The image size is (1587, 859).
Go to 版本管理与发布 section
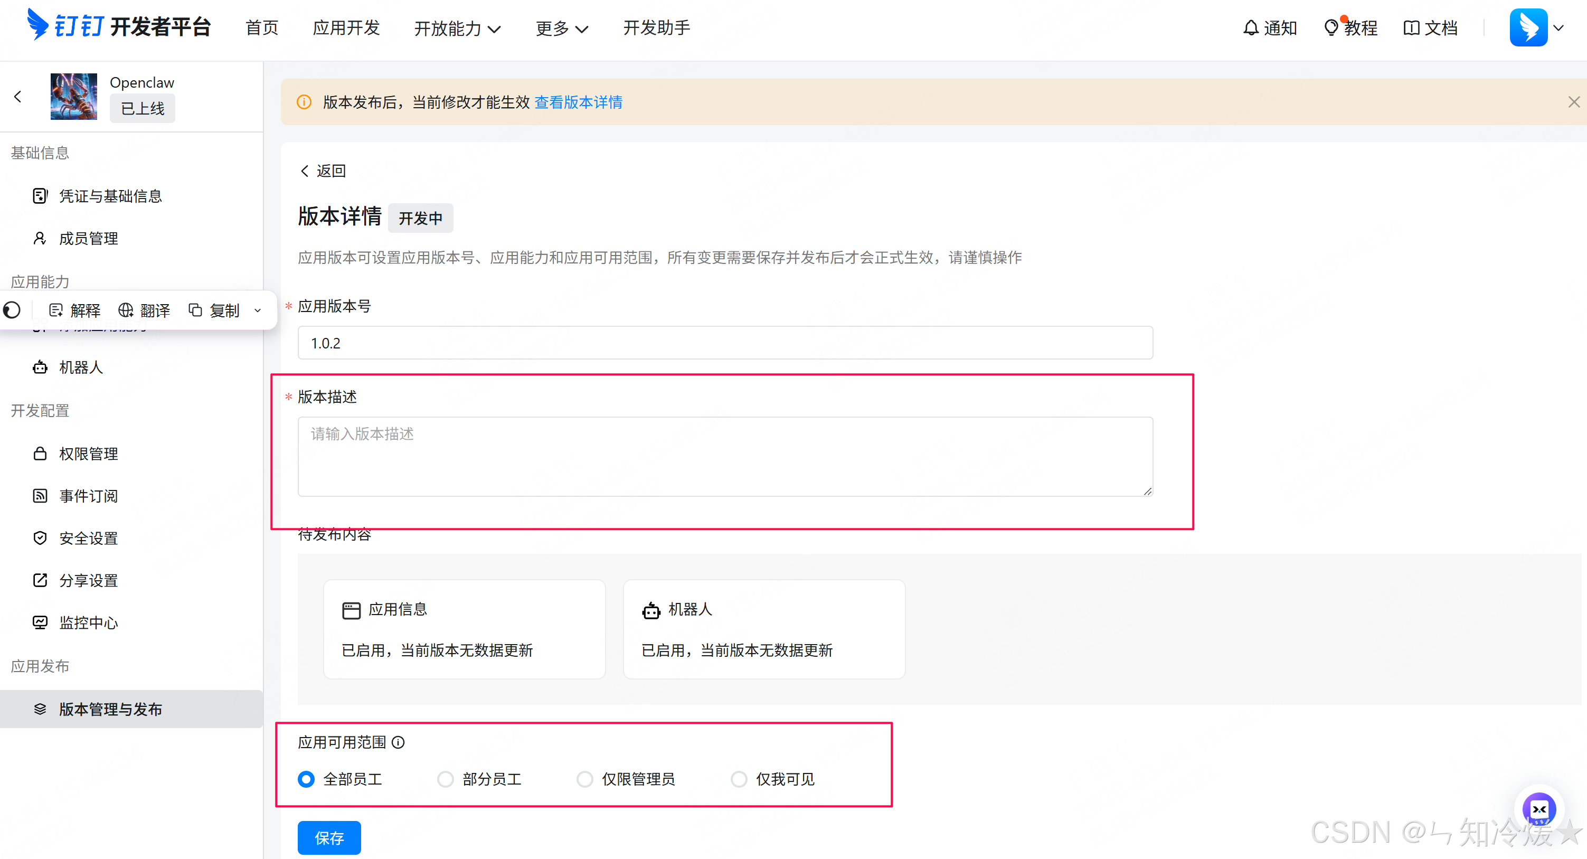pyautogui.click(x=111, y=709)
